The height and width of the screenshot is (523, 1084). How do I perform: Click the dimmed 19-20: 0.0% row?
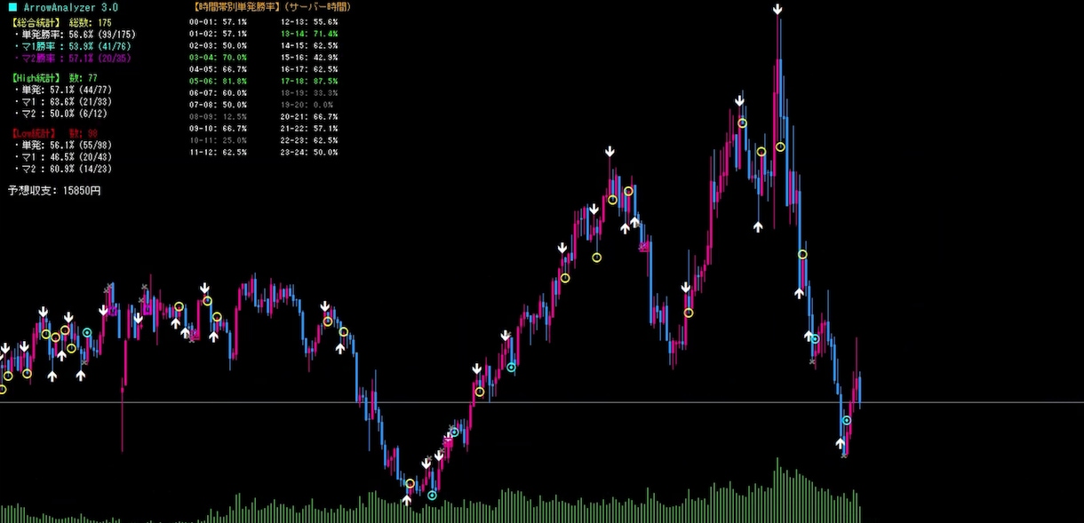[x=307, y=105]
